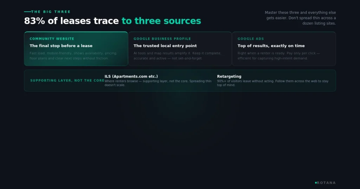Select the 'COMMUNITY WEBSITE' card label

(x=52, y=39)
